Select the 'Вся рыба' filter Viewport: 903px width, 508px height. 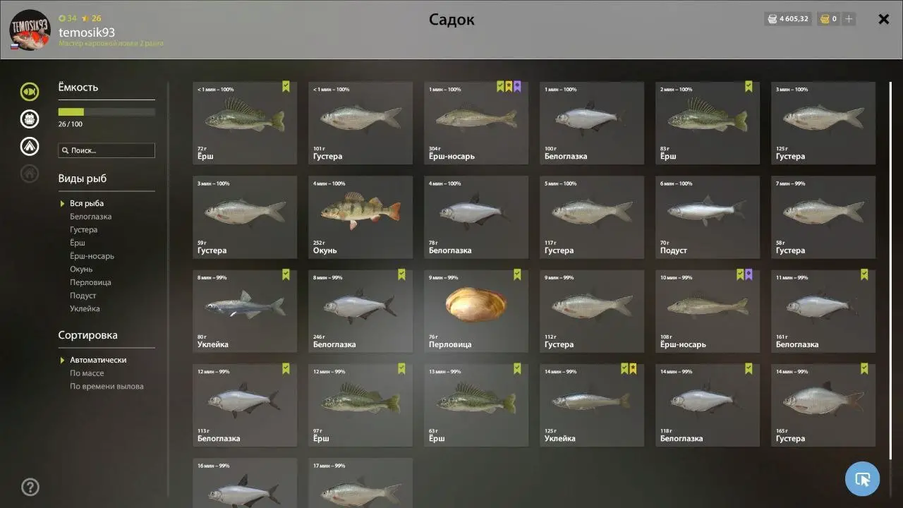coord(87,203)
